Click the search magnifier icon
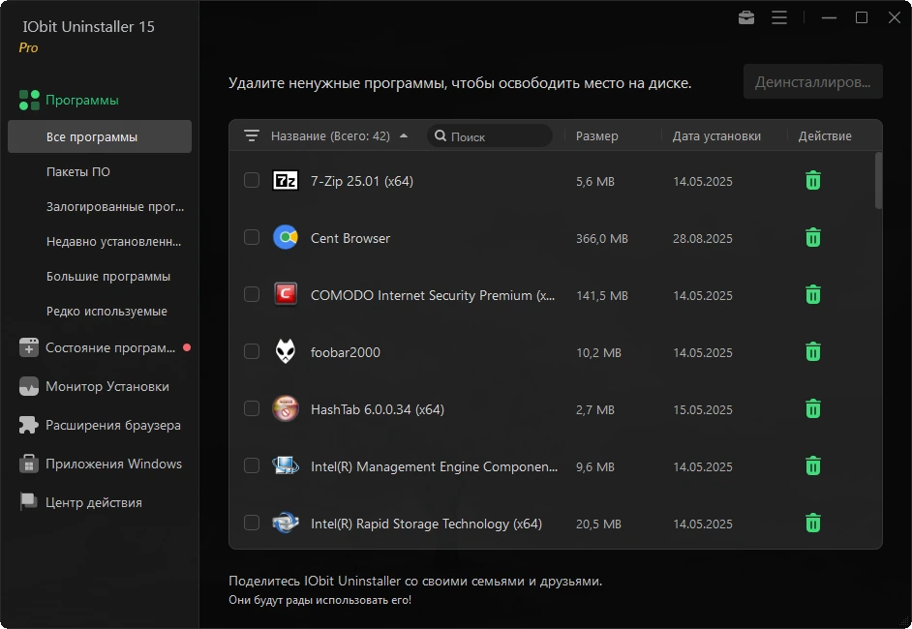Viewport: 912px width, 629px height. click(x=441, y=136)
